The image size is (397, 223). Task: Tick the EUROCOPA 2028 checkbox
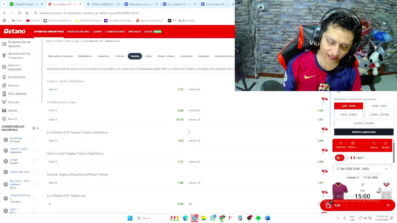point(35,172)
